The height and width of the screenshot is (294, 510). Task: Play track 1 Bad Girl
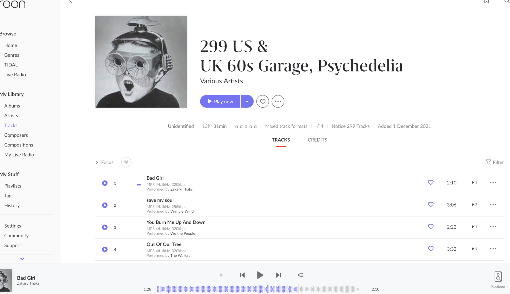coord(105,183)
